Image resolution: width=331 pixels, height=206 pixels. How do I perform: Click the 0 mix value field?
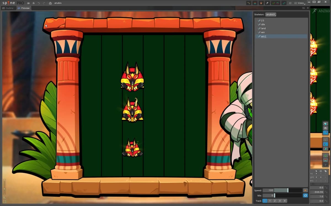pyautogui.click(x=268, y=196)
